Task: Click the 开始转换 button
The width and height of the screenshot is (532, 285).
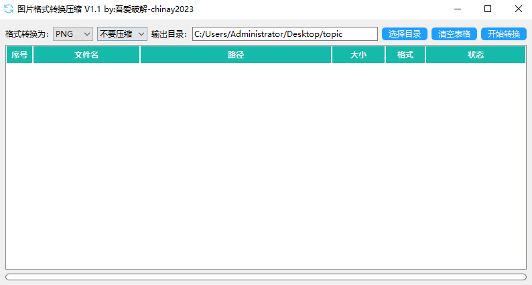Action: point(503,34)
